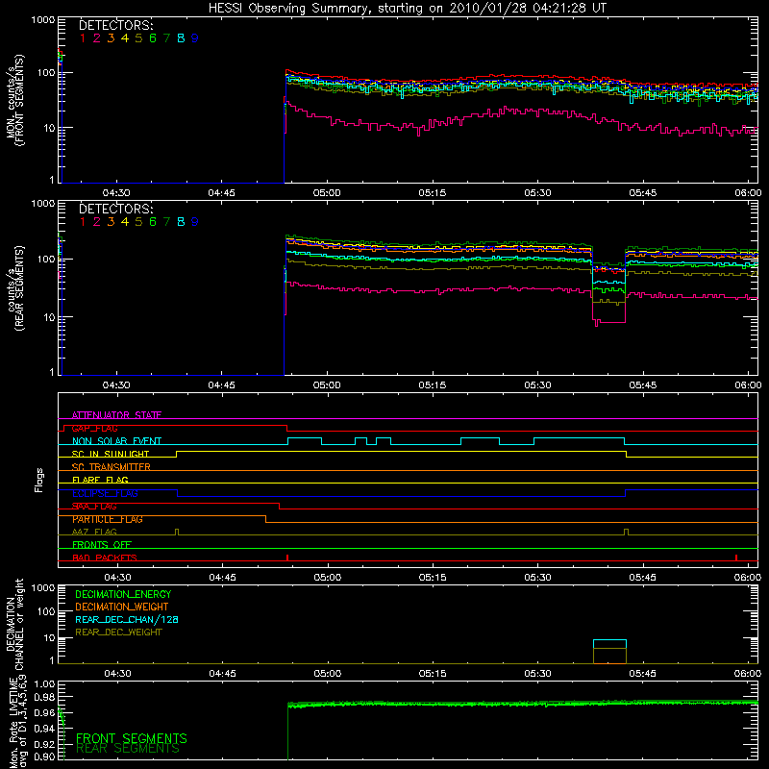The width and height of the screenshot is (769, 769).
Task: Click DETECTORS: label in front segments plot
Action: (115, 26)
